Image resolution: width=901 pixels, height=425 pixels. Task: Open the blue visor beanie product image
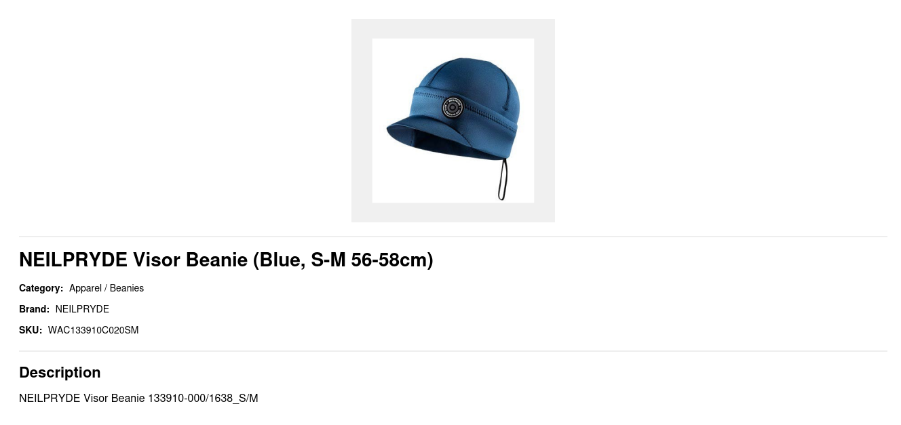pos(453,121)
